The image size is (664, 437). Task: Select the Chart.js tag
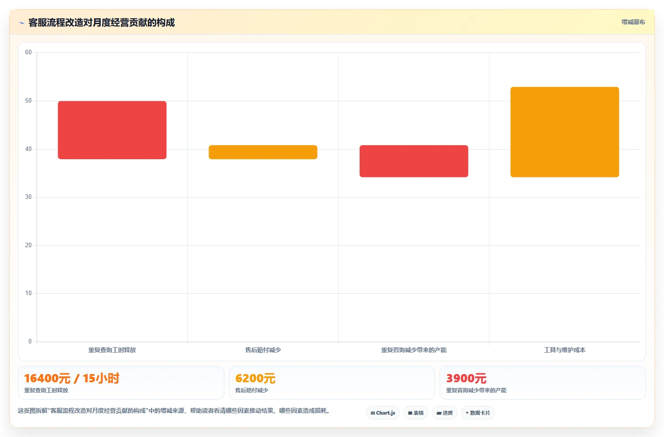pos(383,413)
